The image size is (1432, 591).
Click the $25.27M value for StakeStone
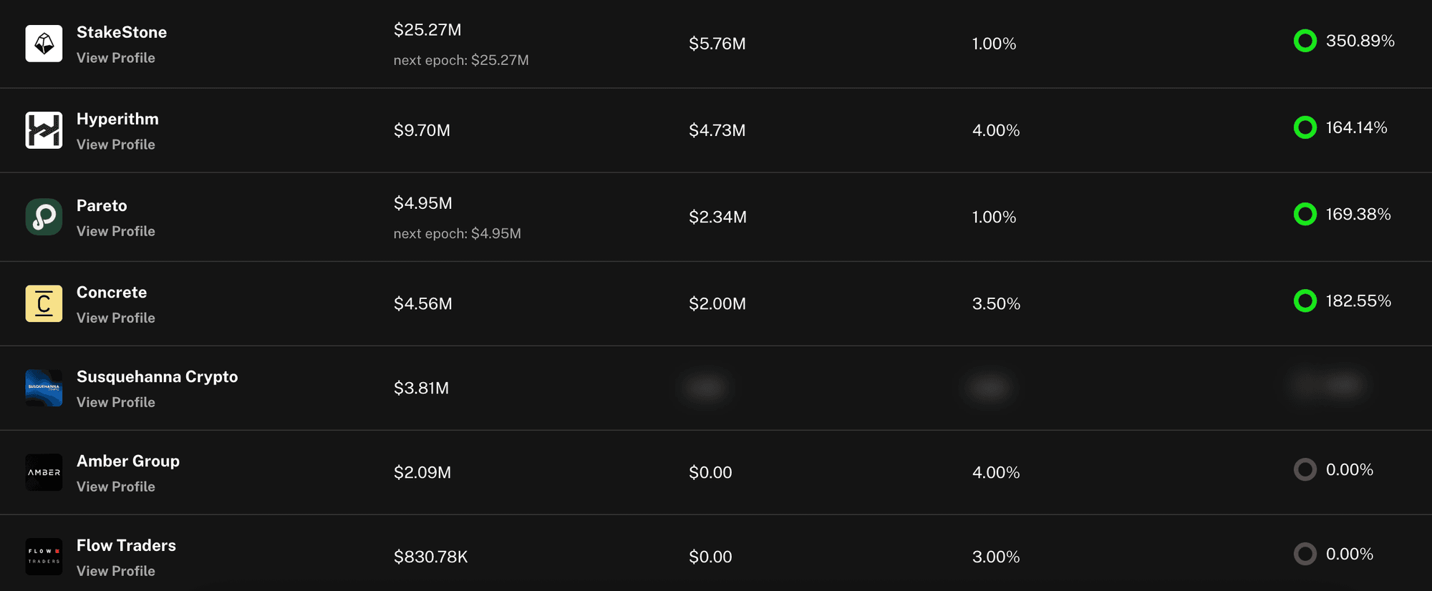[427, 30]
